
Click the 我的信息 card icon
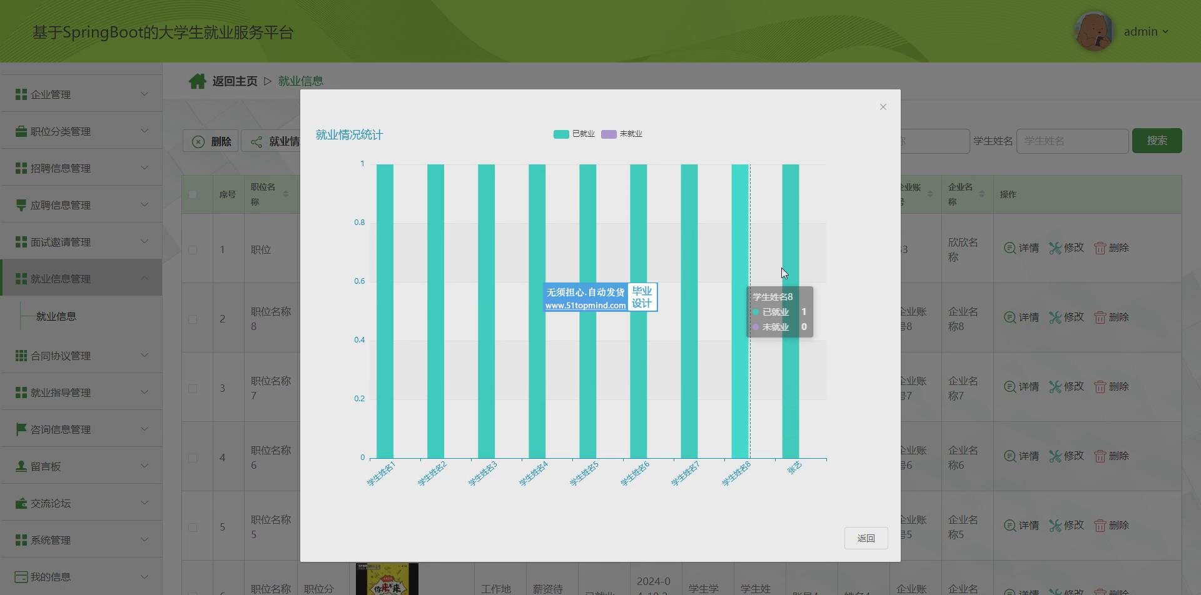(x=21, y=577)
